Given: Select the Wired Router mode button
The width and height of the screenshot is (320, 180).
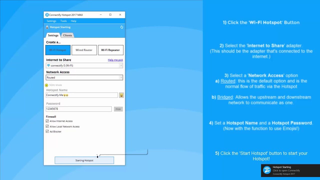Looking at the screenshot, I should coord(84,50).
